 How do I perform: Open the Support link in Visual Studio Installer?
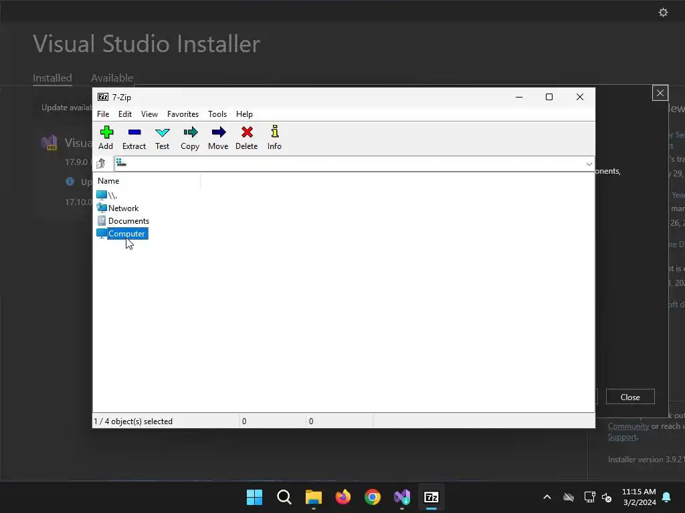(x=622, y=437)
